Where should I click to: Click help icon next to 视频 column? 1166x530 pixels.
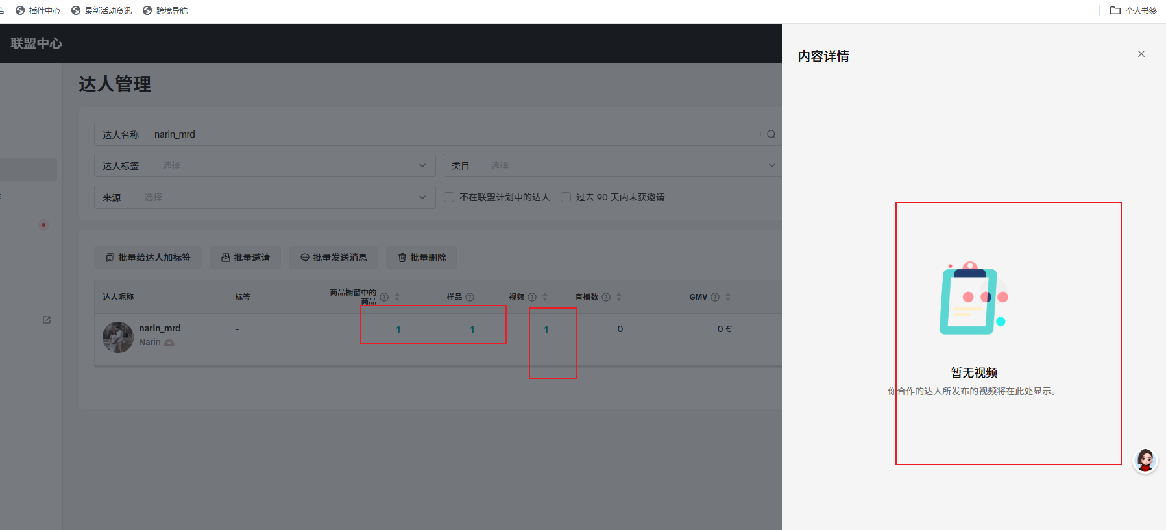tap(532, 297)
